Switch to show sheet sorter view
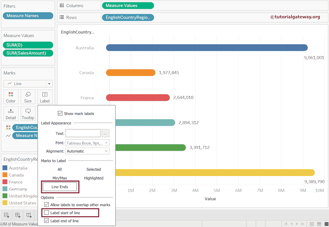 coord(312,224)
